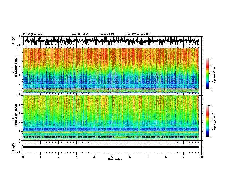Click the "-5" tick on ch.3(V) axis
This screenshot has width=227, height=176.
pyautogui.click(x=19, y=152)
